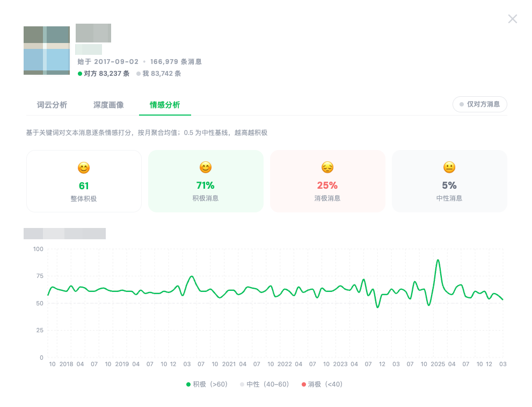
Task: Click gray dot beside 我 83,742 条
Action: [139, 74]
